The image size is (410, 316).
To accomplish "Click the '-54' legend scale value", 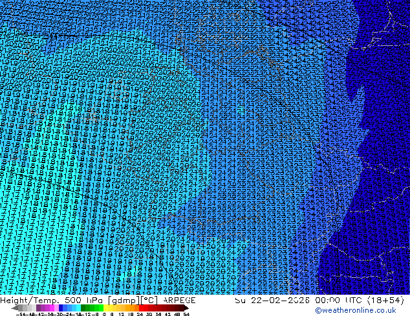I will (x=21, y=314).
